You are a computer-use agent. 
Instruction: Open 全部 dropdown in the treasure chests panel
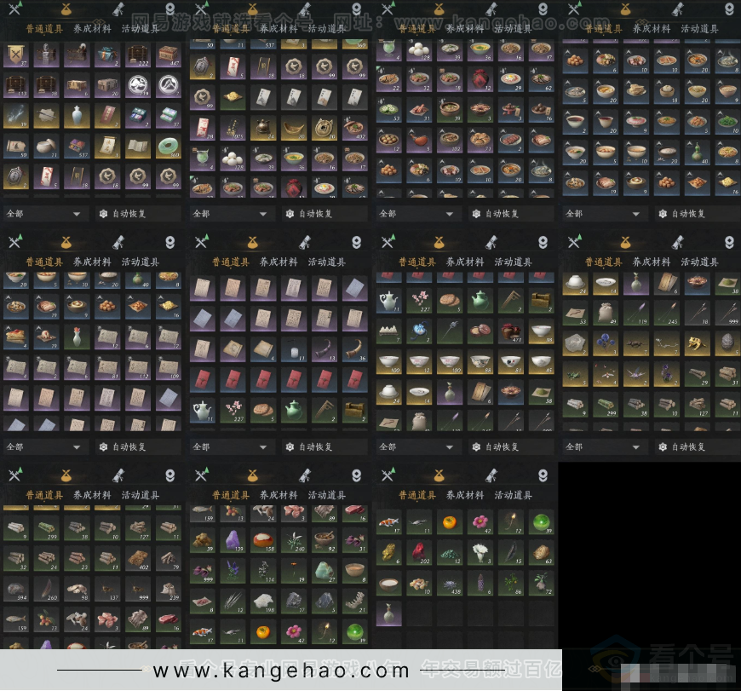(x=44, y=214)
